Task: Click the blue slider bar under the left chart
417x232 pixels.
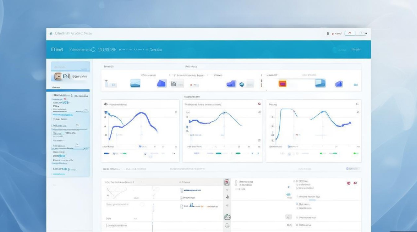Action: pos(106,153)
